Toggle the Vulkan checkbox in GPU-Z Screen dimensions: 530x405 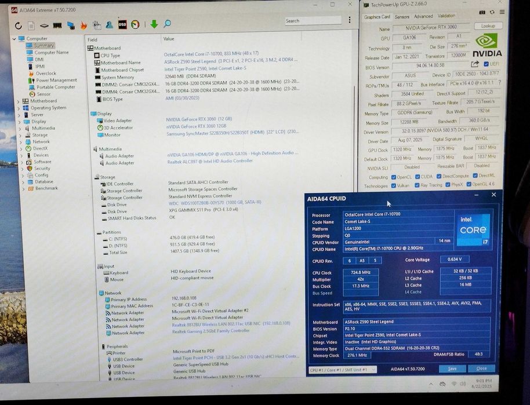coord(394,186)
